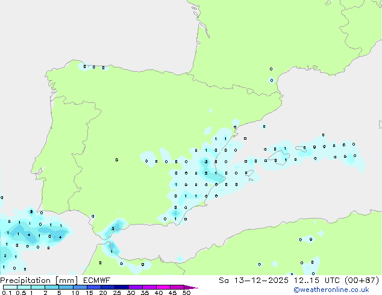Click the Precipitation [mm] legend title
This screenshot has height=295, width=382.
[x=37, y=280]
